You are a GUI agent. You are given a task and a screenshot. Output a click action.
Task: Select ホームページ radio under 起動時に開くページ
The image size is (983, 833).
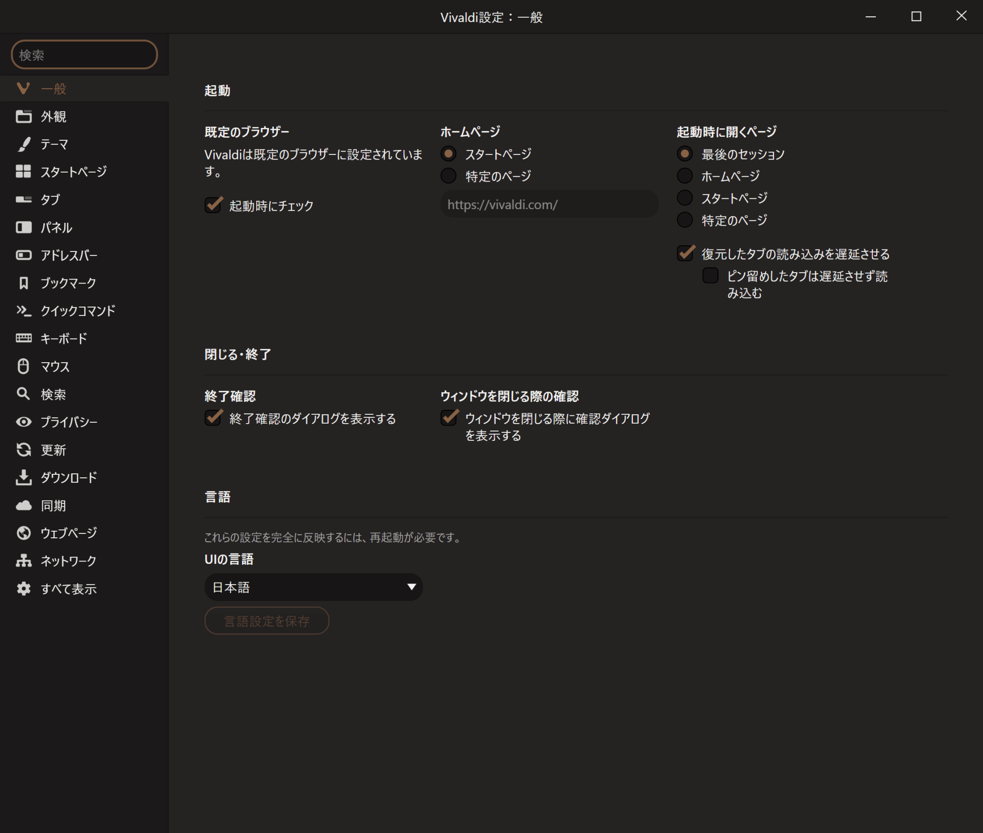[685, 176]
